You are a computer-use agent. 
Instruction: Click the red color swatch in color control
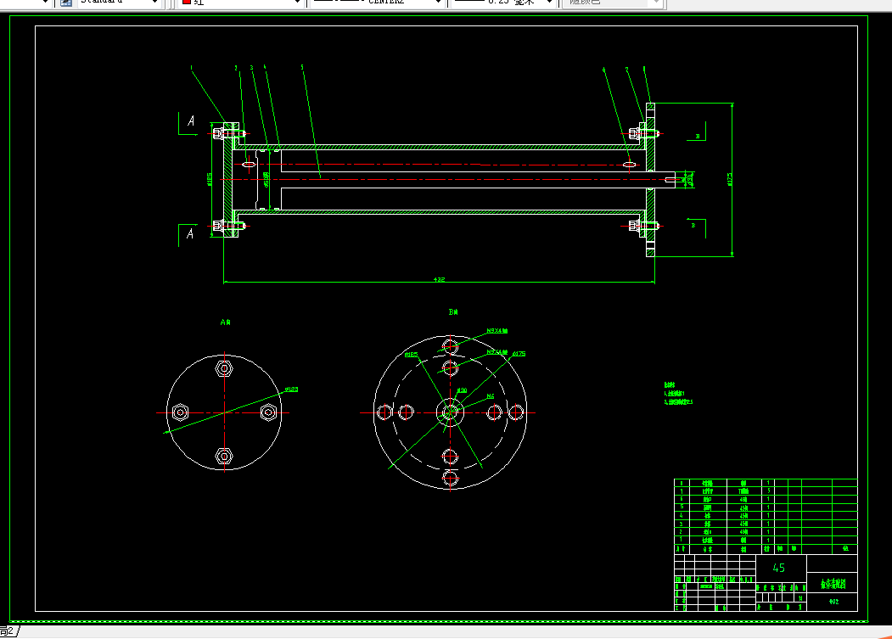point(187,2)
